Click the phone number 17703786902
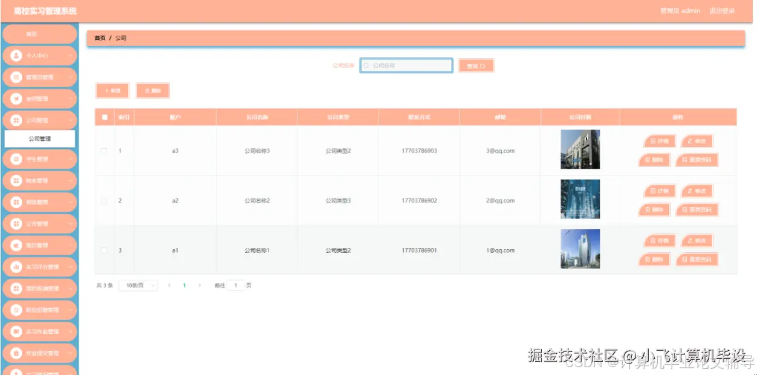This screenshot has width=757, height=375. pos(419,200)
